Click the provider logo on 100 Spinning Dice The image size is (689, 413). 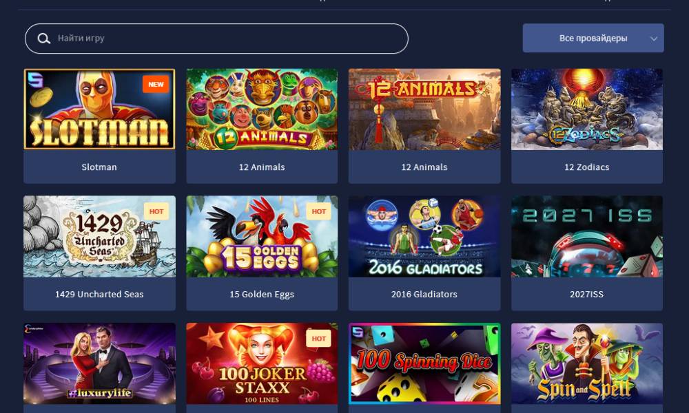point(358,332)
